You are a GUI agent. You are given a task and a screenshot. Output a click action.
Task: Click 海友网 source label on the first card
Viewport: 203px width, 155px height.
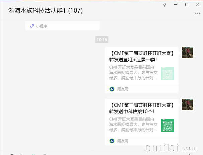pos(123,89)
